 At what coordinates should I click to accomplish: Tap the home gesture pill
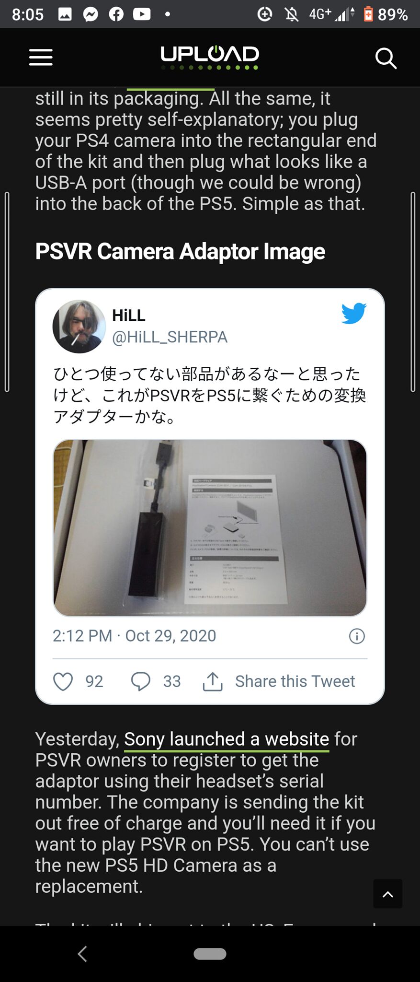coord(210,954)
